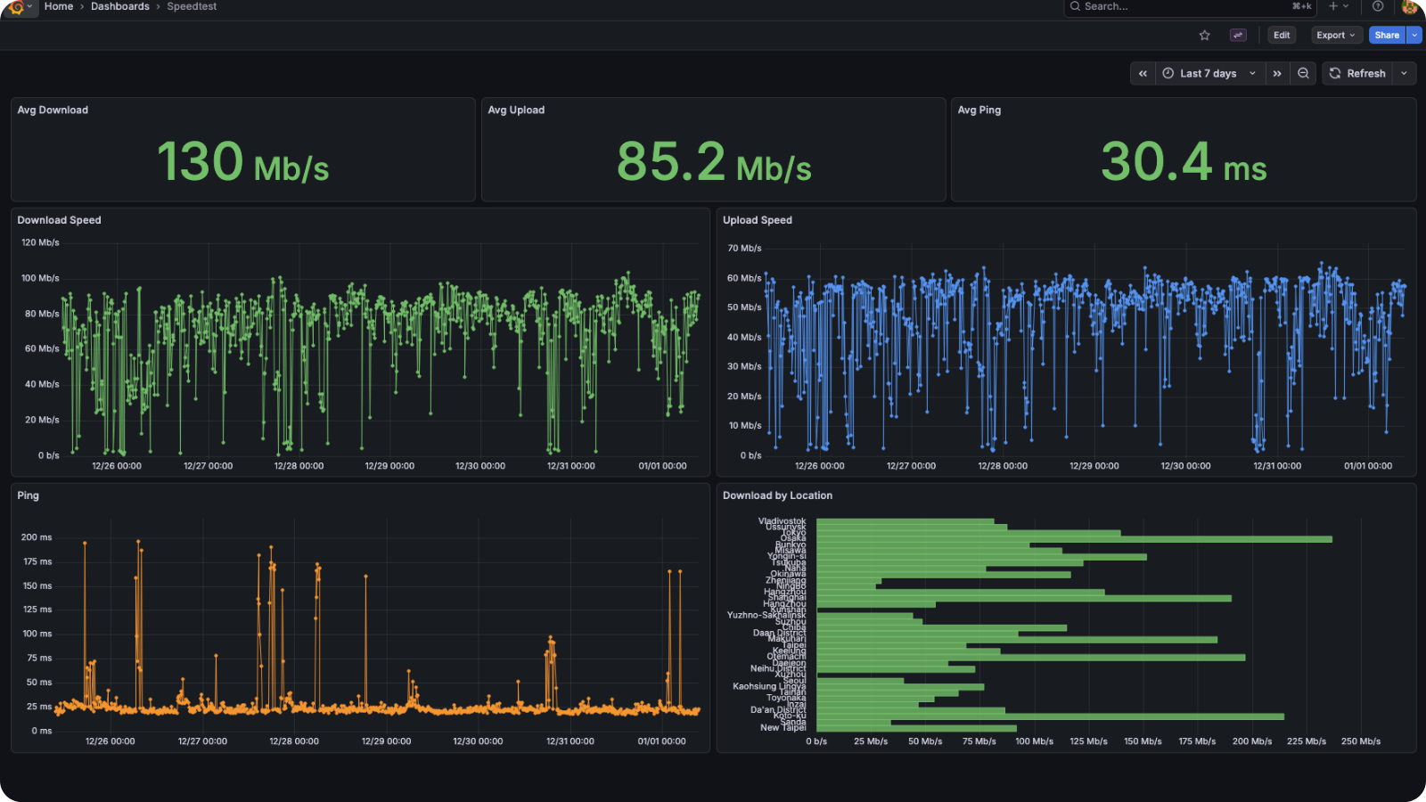Navigate to Home via the breadcrumb
This screenshot has height=802, width=1426.
[x=59, y=6]
